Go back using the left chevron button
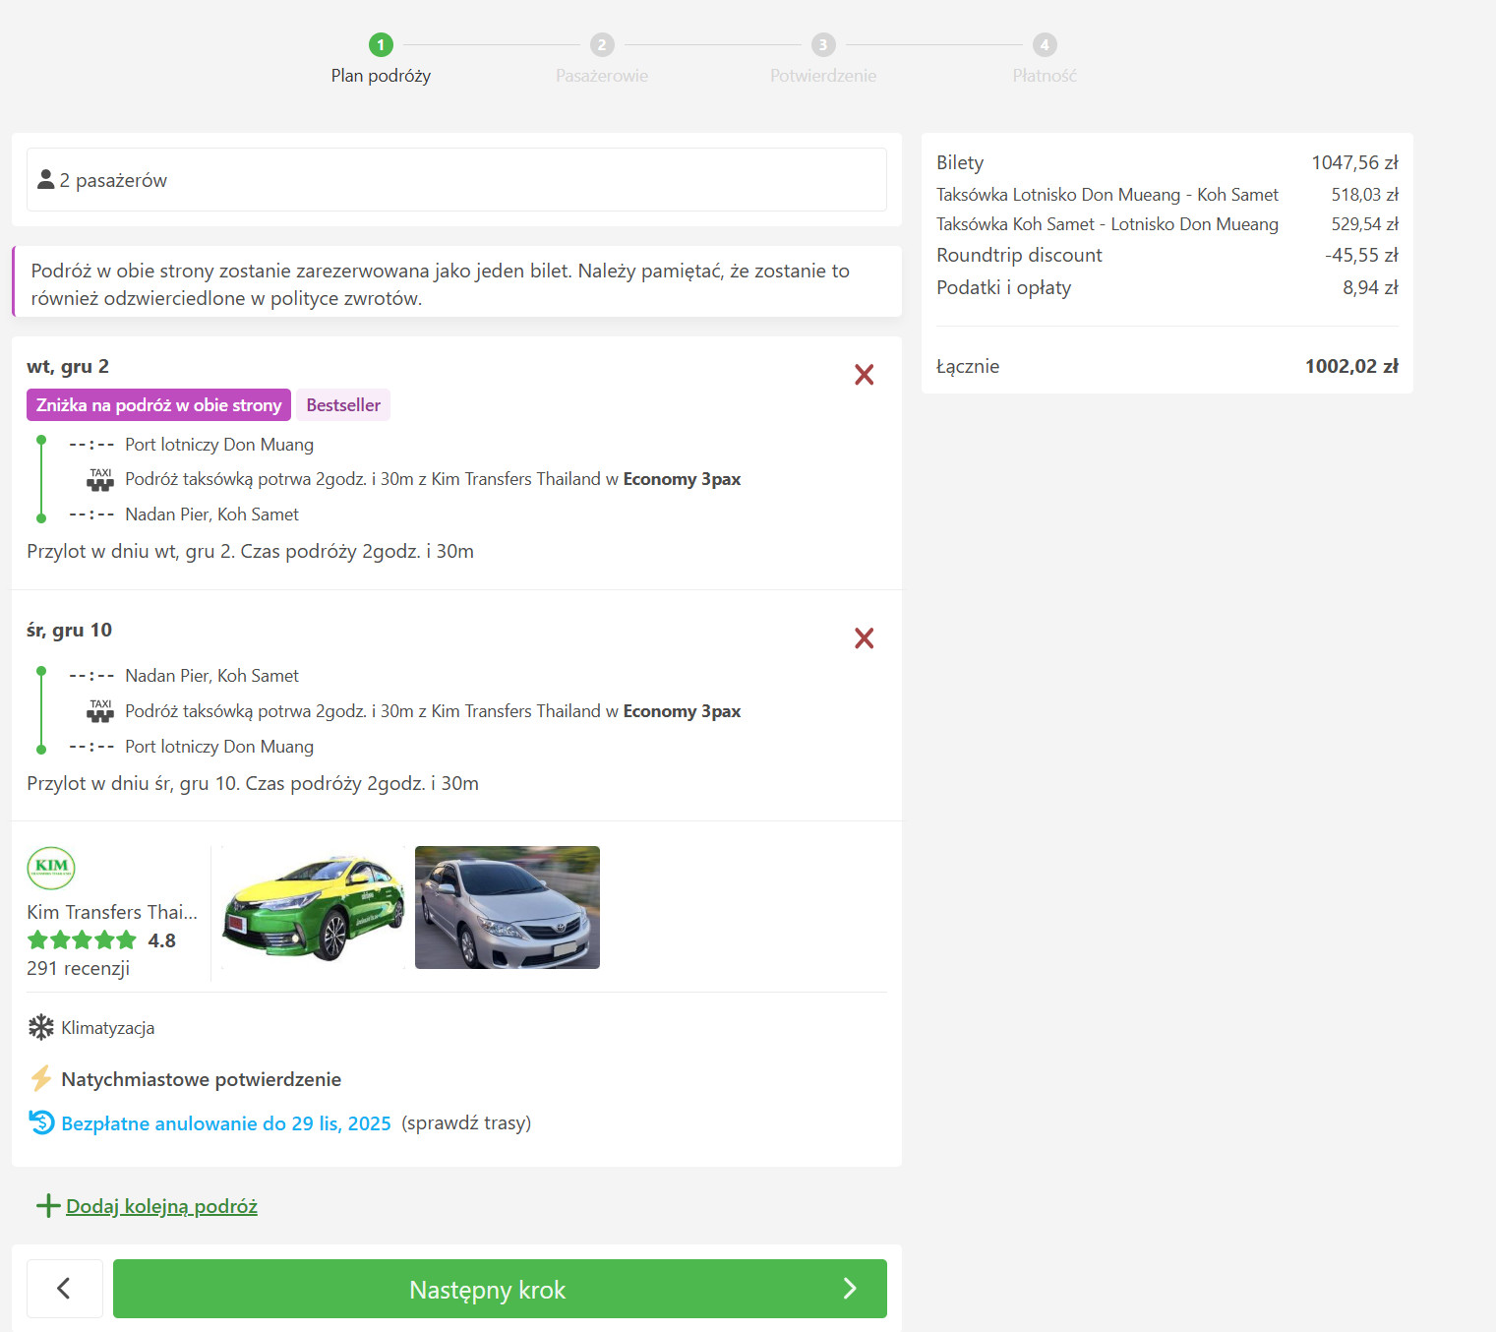 pos(64,1289)
